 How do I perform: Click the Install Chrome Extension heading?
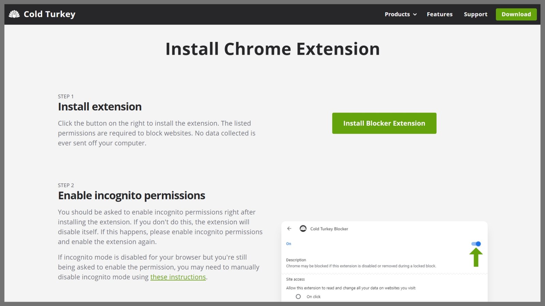pyautogui.click(x=272, y=49)
